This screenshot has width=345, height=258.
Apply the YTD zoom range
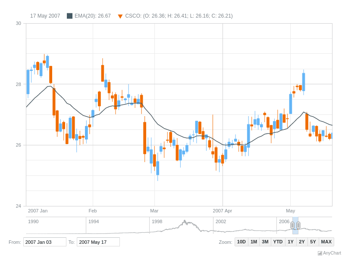click(x=278, y=242)
